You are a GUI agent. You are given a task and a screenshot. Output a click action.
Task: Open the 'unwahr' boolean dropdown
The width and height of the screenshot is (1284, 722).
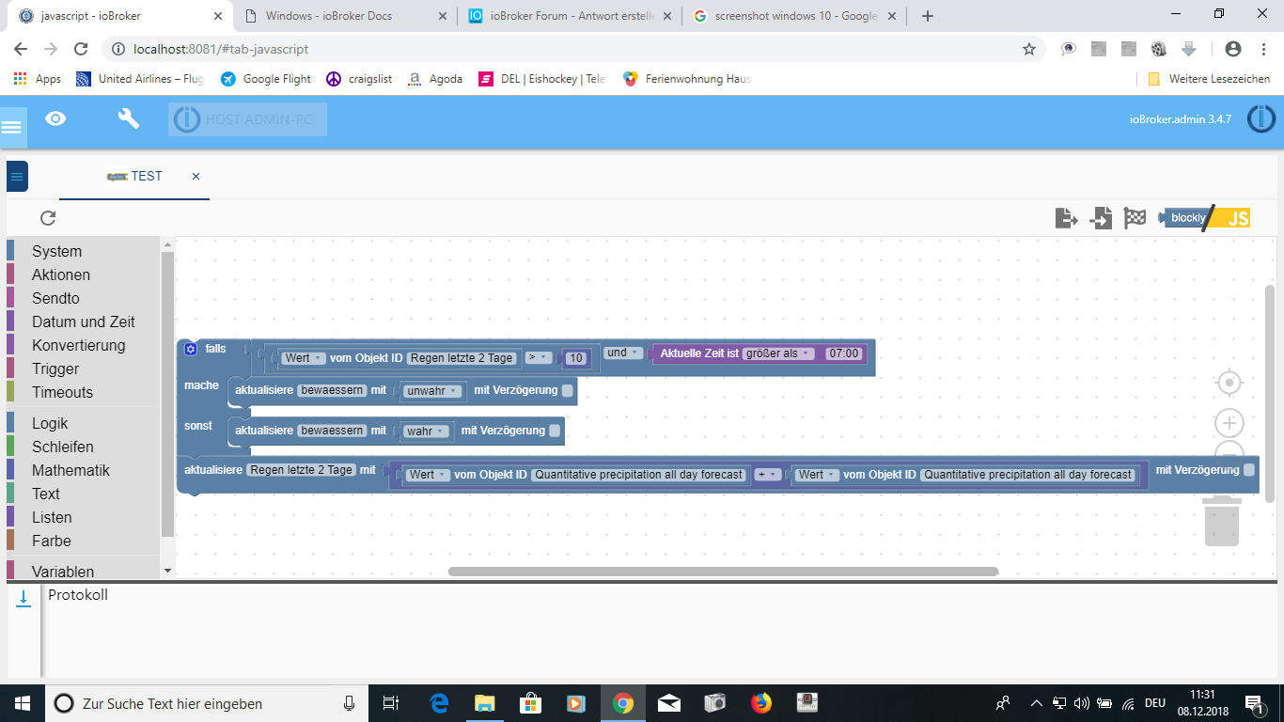tap(432, 390)
